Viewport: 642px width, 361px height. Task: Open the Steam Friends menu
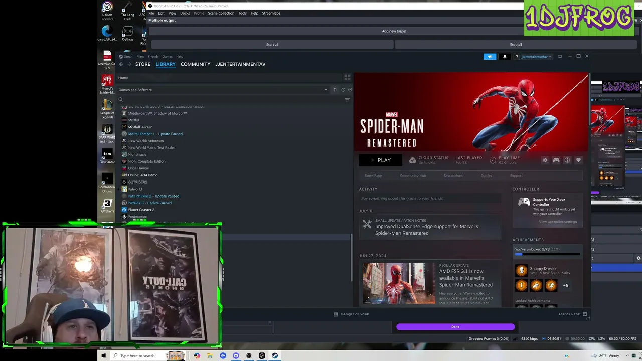pos(153,56)
